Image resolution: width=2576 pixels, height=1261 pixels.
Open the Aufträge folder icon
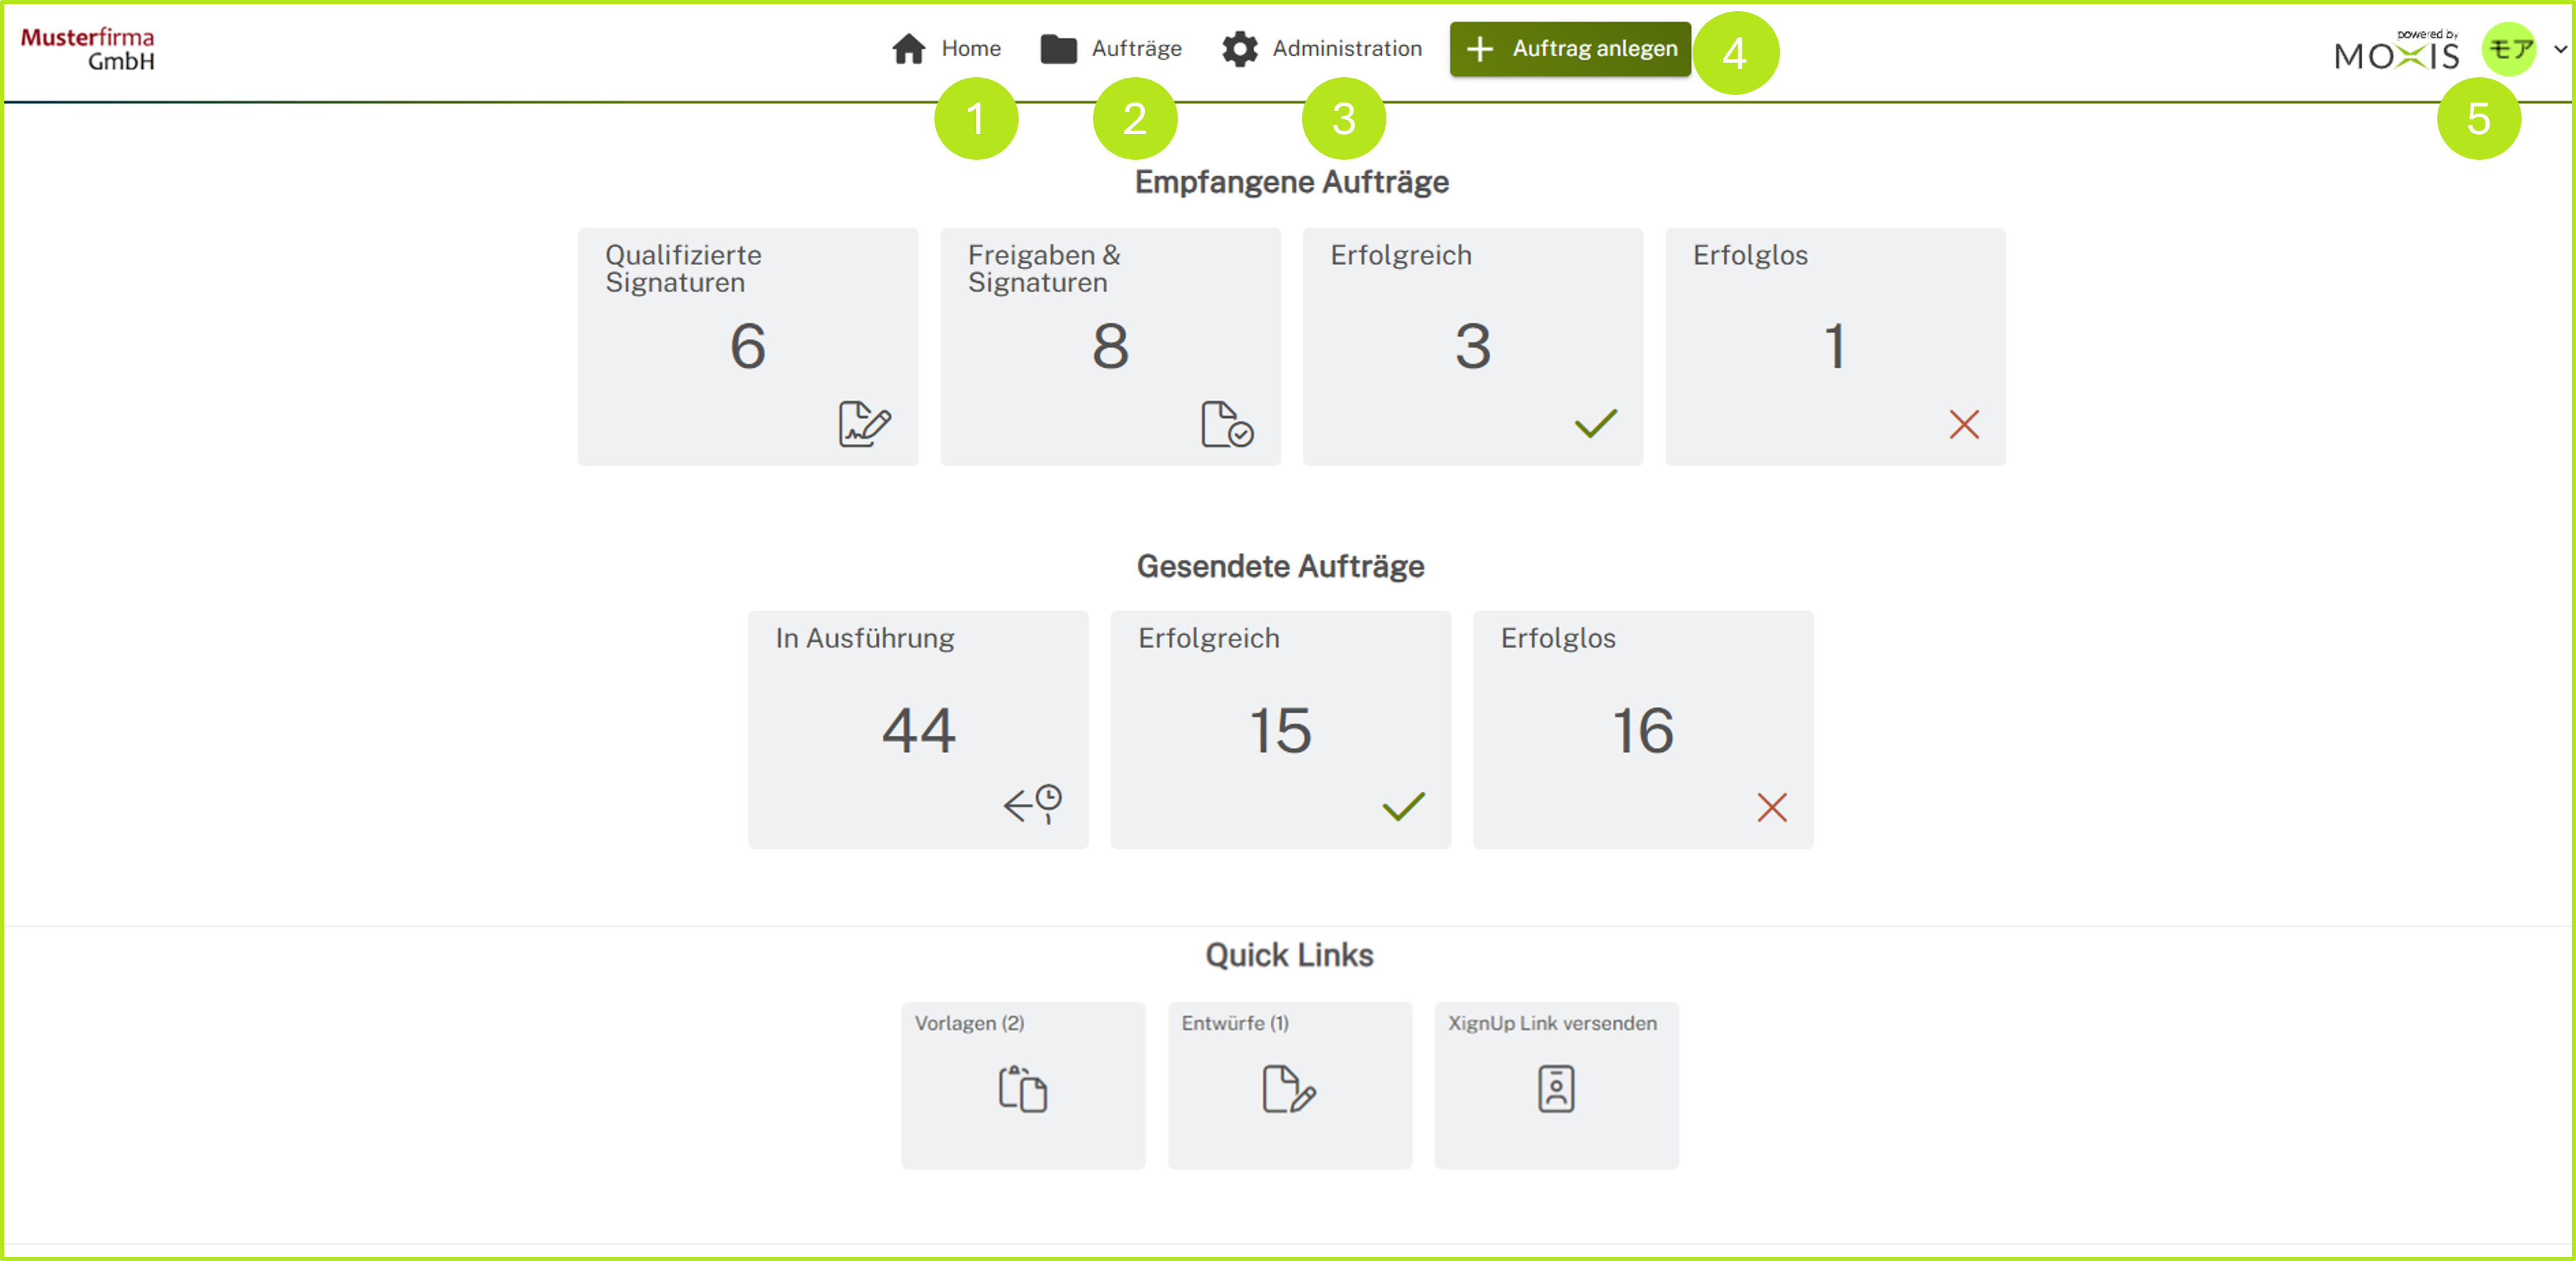[1058, 49]
